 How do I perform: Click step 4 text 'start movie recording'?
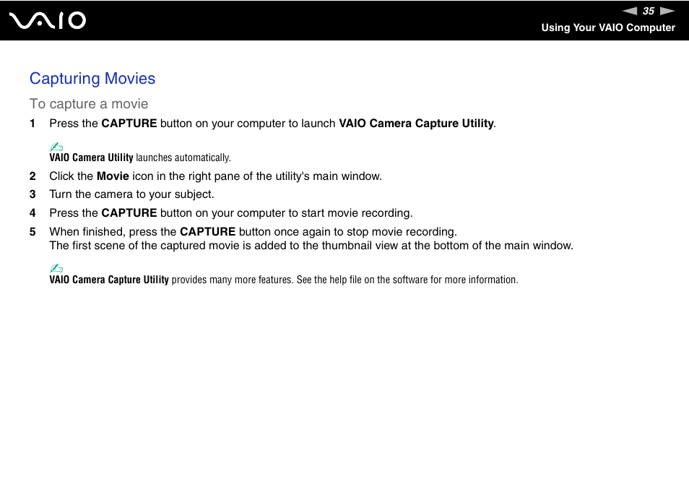pos(356,213)
